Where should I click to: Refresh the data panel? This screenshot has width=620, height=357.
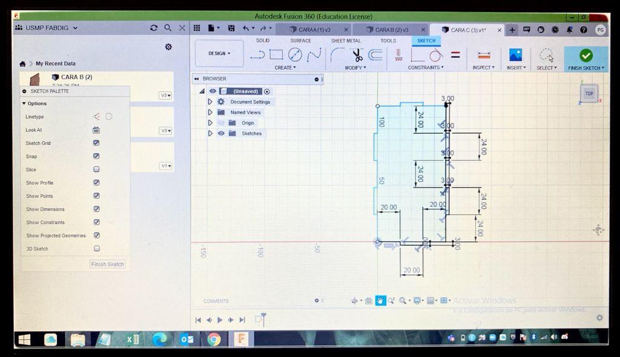[x=154, y=28]
